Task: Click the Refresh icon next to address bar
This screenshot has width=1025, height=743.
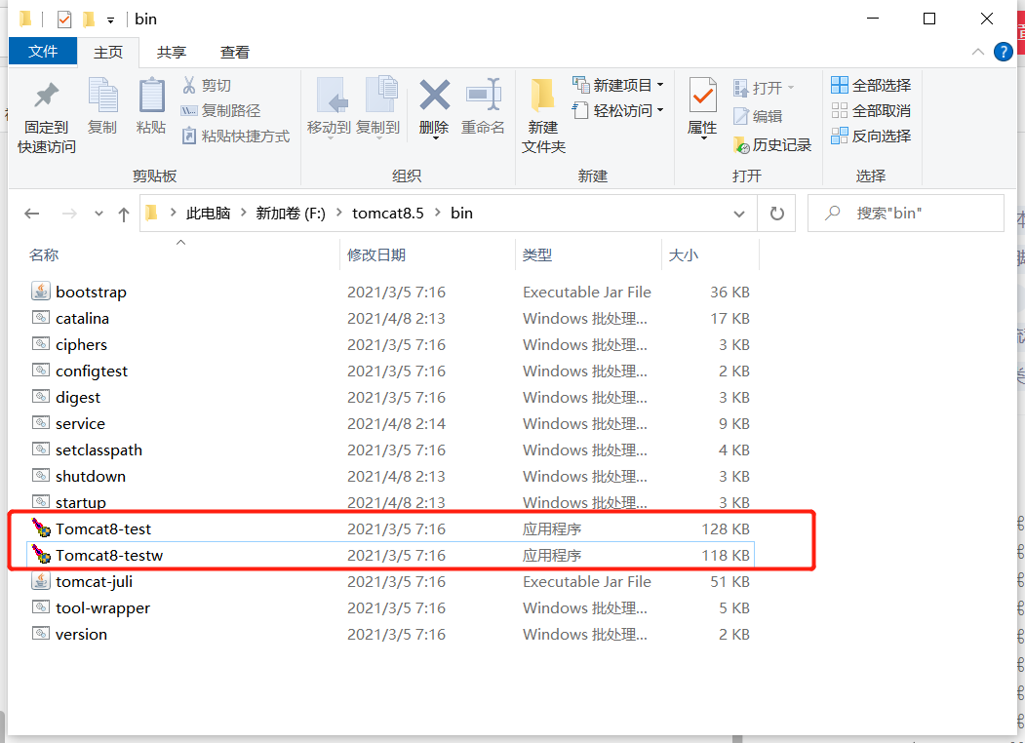Action: (x=776, y=213)
